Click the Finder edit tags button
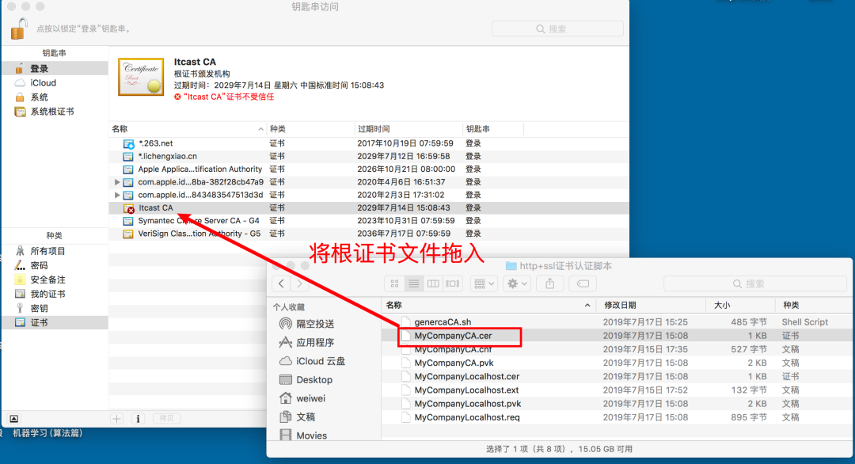 (583, 283)
